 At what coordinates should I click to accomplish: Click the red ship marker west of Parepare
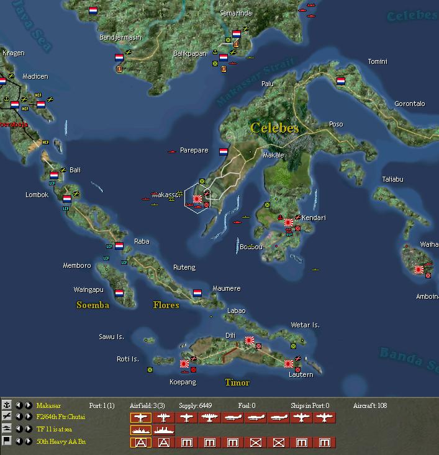click(172, 151)
